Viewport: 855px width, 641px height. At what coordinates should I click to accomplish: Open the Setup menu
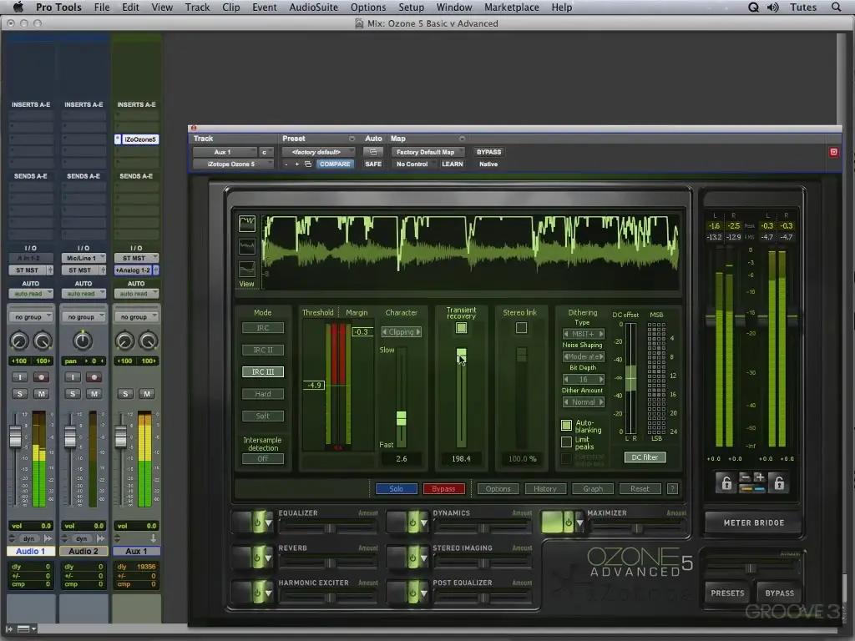[x=411, y=7]
